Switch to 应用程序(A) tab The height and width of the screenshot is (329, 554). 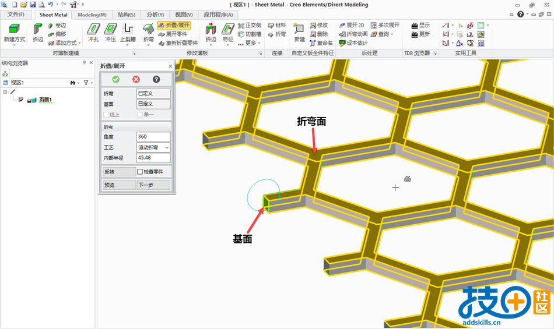[218, 15]
